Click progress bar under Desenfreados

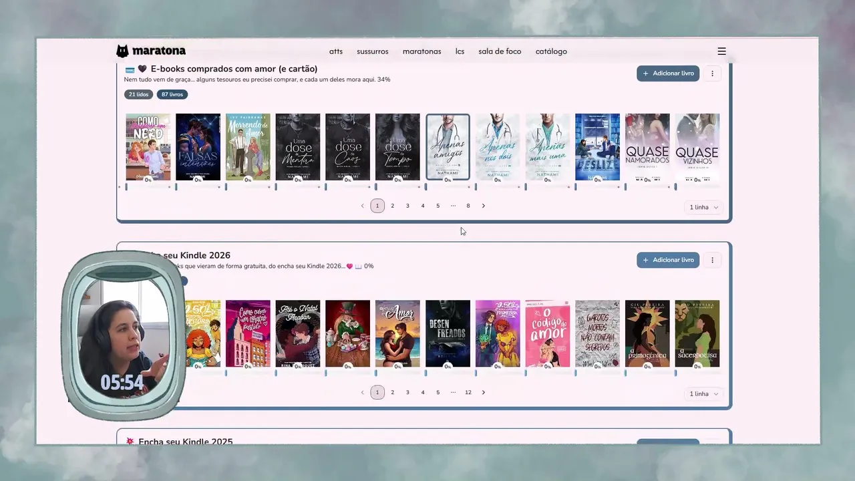[x=448, y=373]
